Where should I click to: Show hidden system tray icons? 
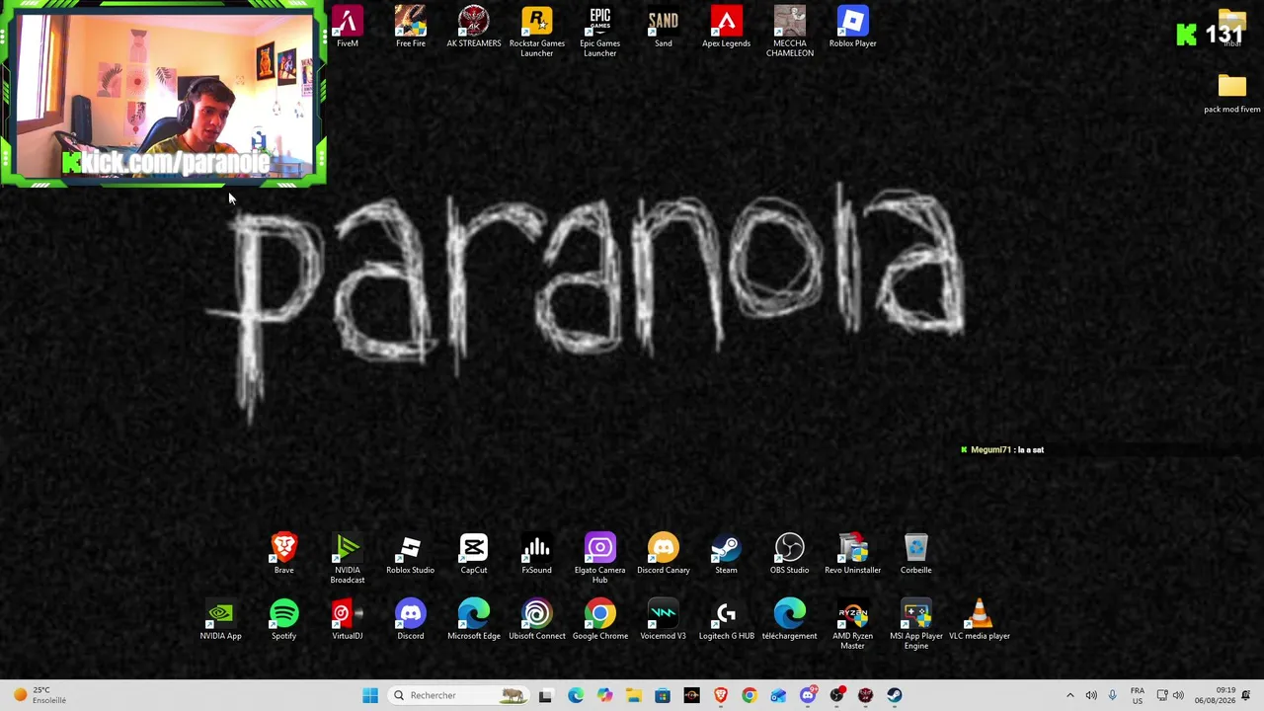(1069, 695)
